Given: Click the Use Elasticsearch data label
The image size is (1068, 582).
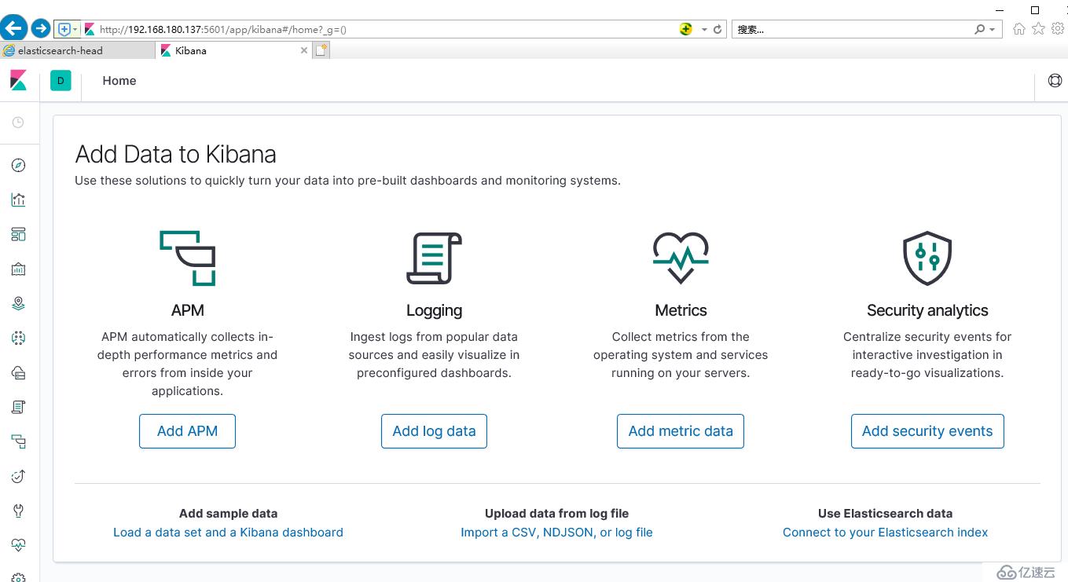Looking at the screenshot, I should coord(885,514).
